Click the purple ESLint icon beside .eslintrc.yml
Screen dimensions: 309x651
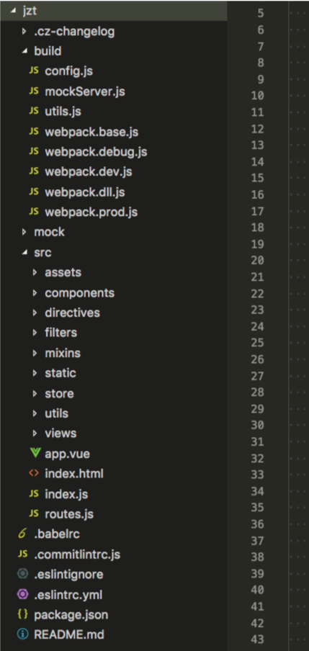(x=23, y=595)
